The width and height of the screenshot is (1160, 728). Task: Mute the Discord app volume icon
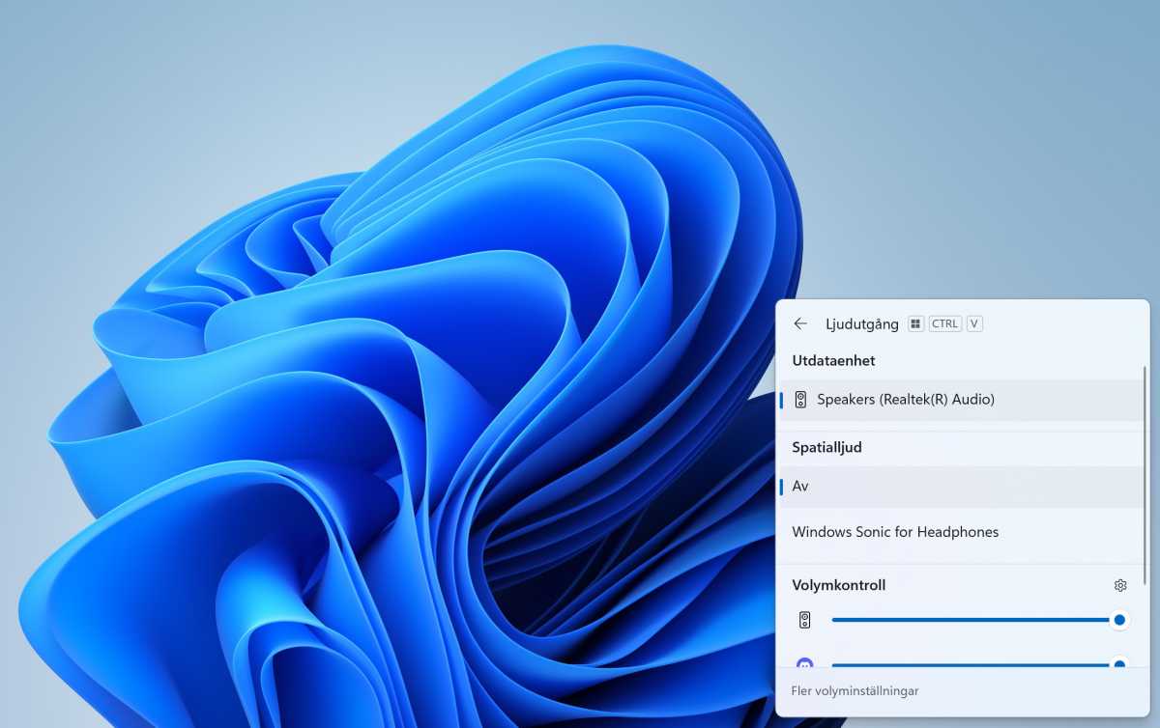(804, 663)
